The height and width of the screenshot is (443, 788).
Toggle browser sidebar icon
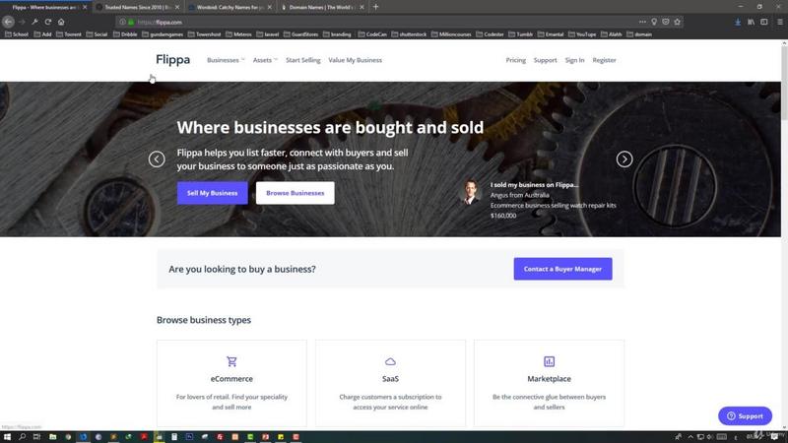[x=764, y=22]
